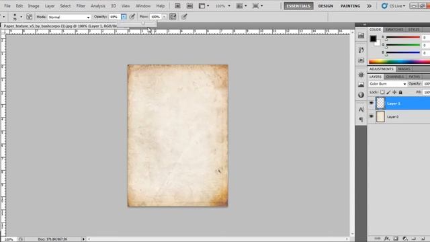Switch to the Essentials workspace
This screenshot has width=430, height=242.
298,6
